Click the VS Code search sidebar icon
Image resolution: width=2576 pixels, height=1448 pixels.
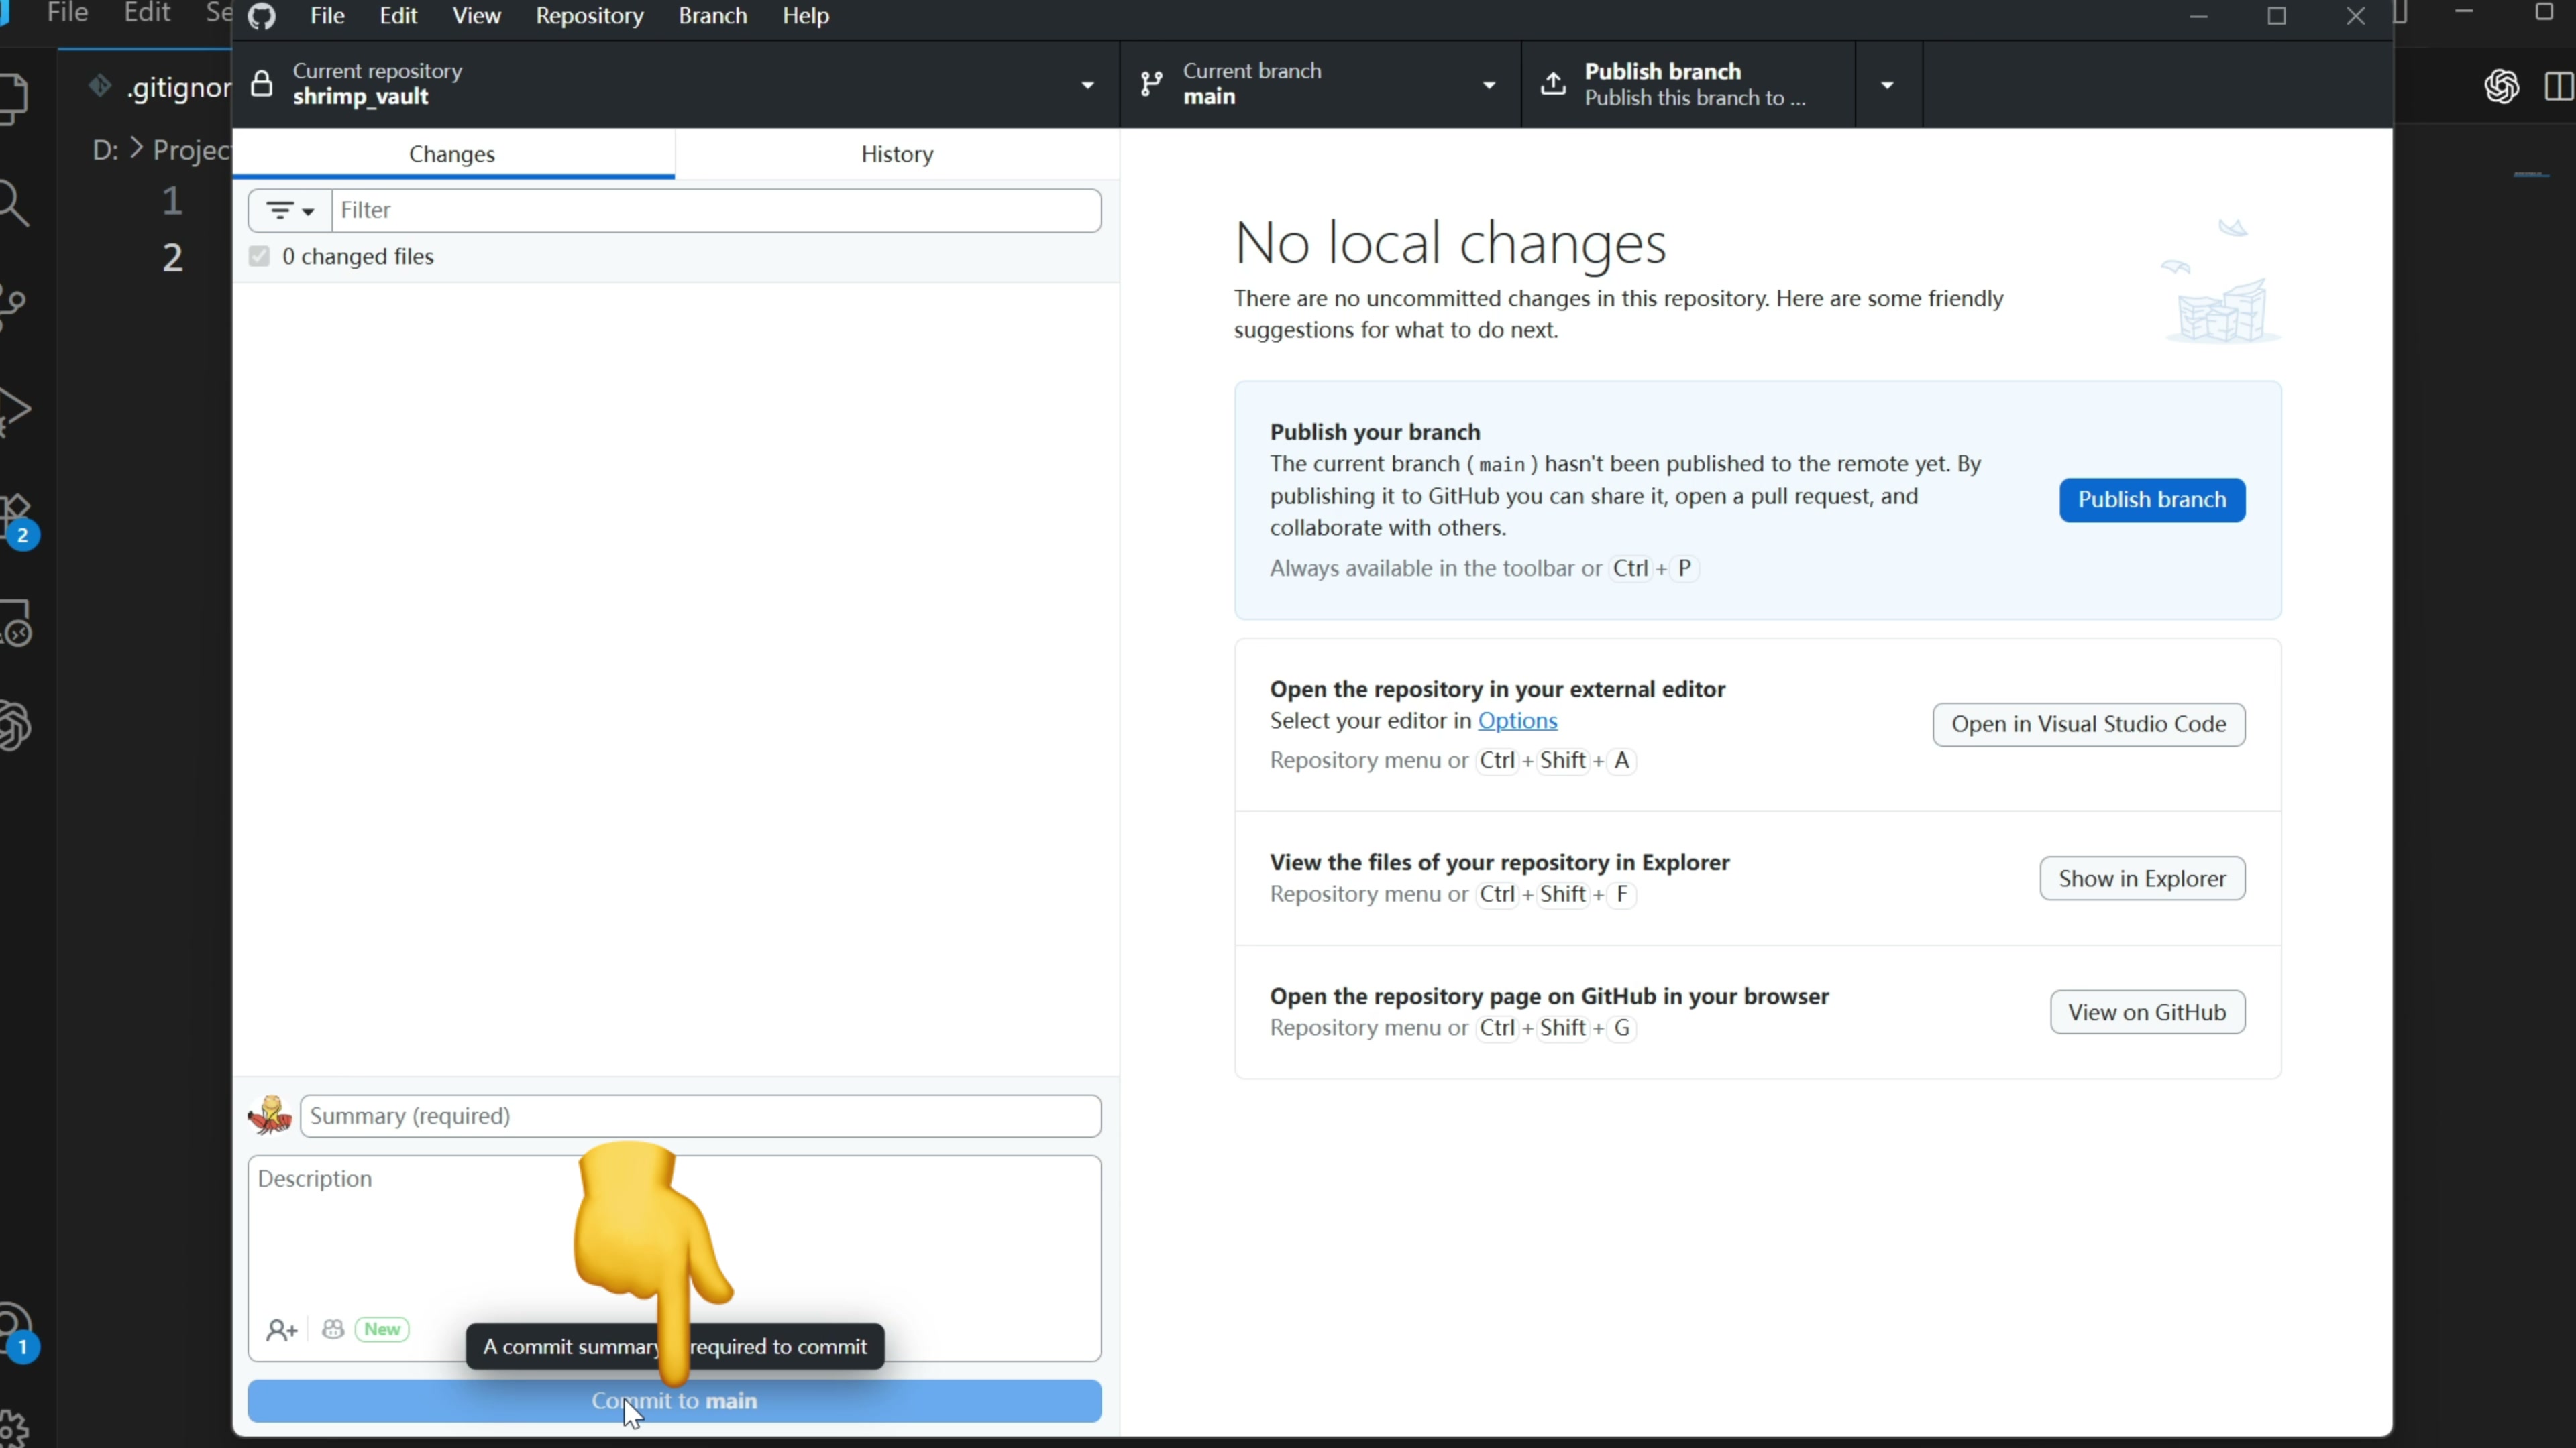pos(14,204)
